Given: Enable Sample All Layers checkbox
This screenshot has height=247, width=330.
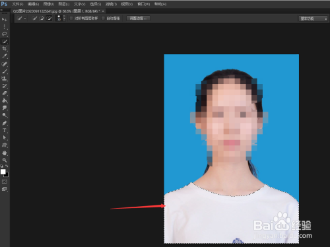Looking at the screenshot, I should click(71, 18).
